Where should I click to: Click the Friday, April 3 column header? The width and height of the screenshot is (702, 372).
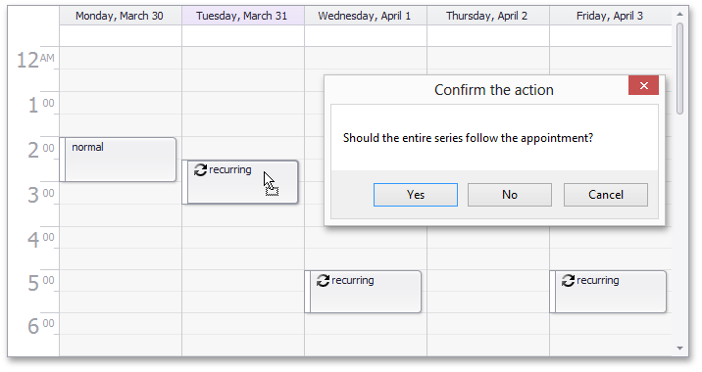click(x=610, y=16)
